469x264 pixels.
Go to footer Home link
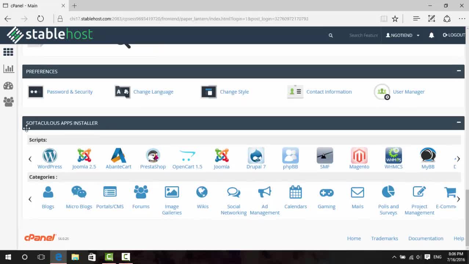point(354,238)
